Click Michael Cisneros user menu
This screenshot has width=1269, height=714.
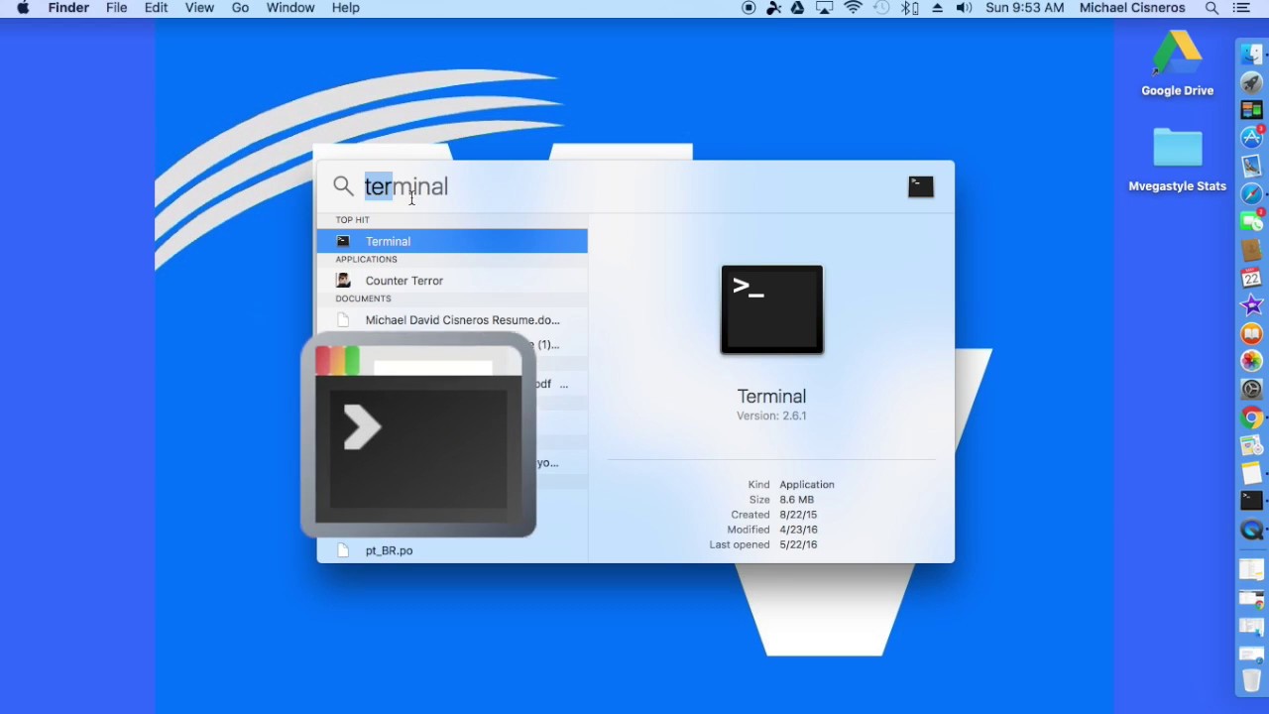(x=1132, y=8)
